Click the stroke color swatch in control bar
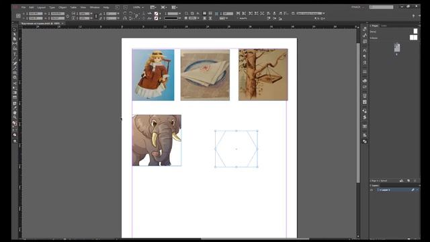Screen dimensions: 430x242 (157, 18)
